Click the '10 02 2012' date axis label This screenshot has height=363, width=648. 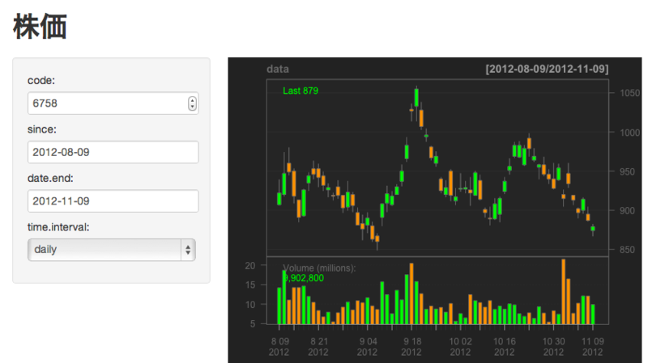[460, 347]
